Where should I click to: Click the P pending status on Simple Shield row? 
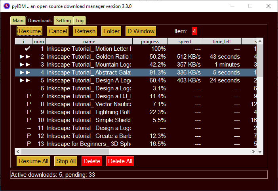29,120
